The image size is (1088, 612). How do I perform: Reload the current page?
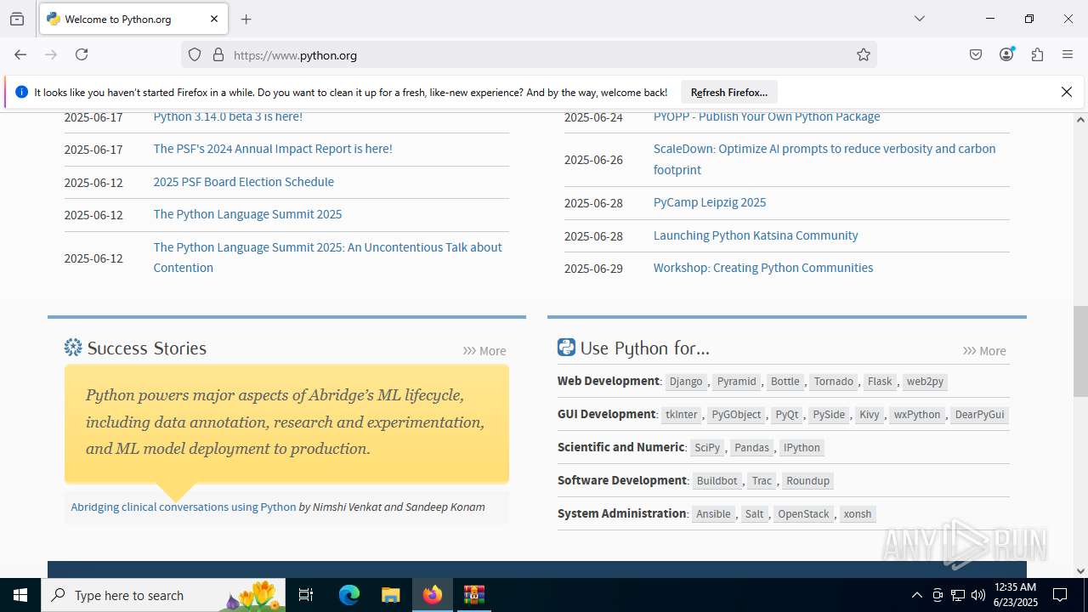coord(82,54)
